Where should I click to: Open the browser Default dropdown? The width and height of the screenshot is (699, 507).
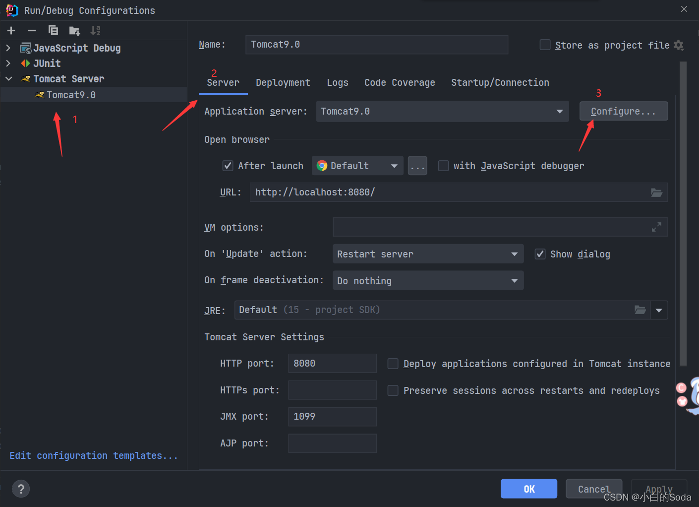(x=357, y=166)
